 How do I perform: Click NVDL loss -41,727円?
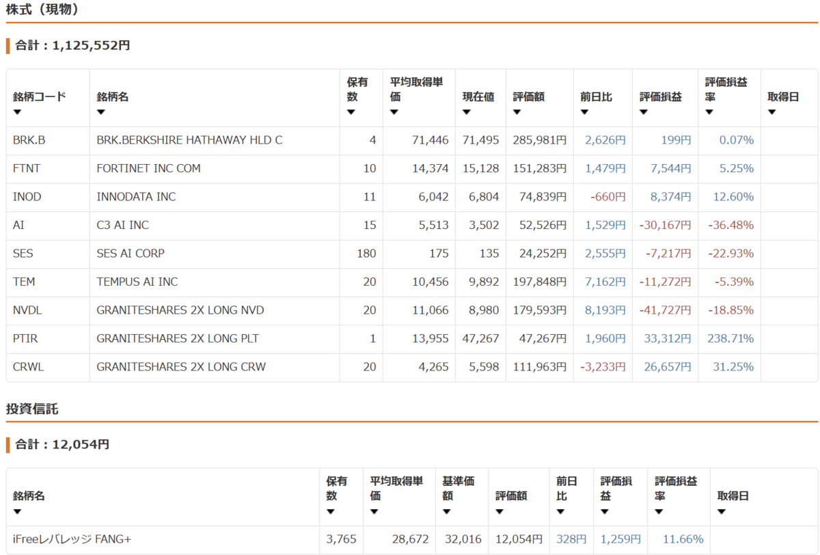665,310
